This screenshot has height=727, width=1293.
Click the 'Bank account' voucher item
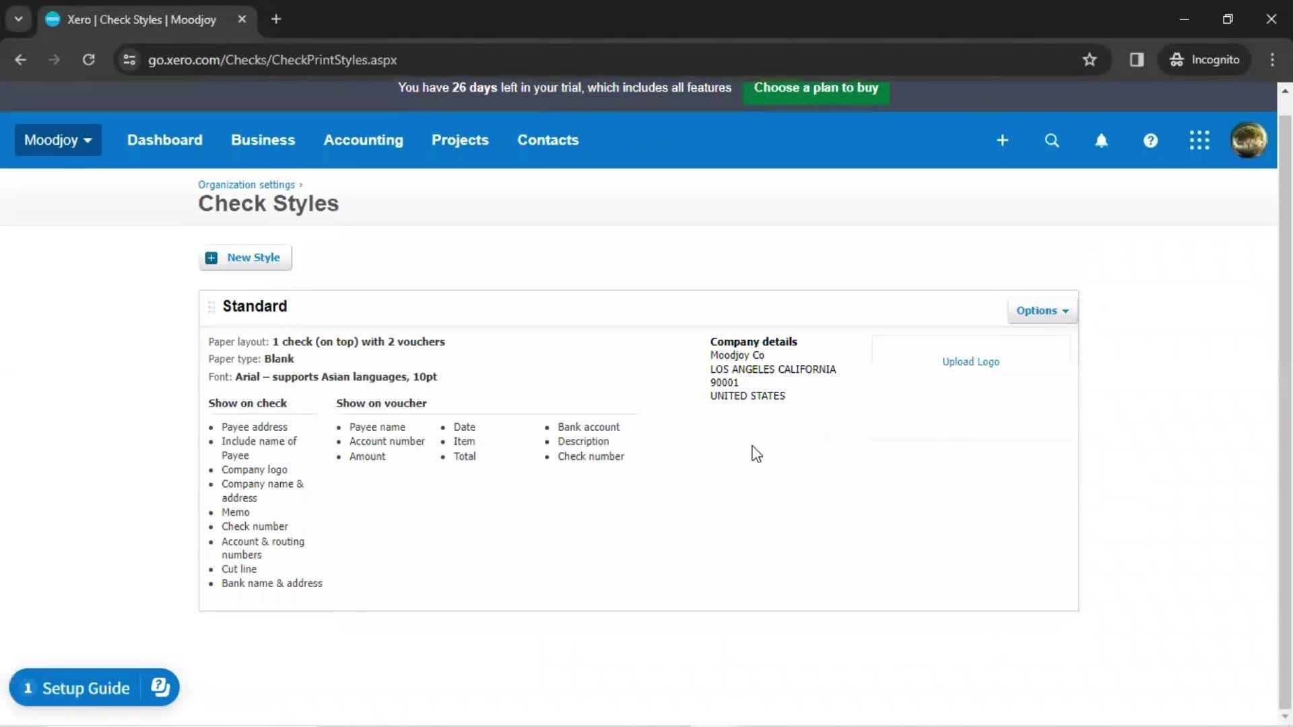pyautogui.click(x=589, y=427)
